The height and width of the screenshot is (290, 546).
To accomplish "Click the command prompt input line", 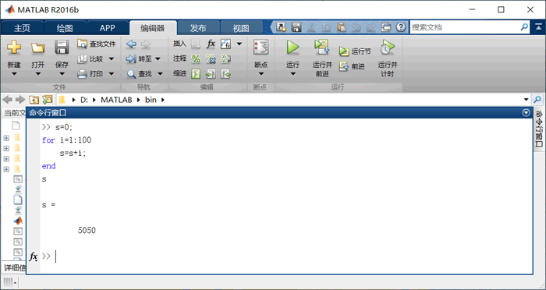I will click(x=285, y=256).
